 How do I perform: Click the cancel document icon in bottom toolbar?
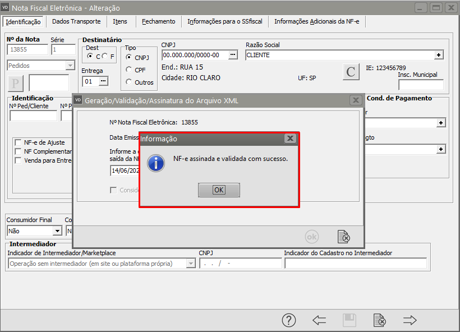(380, 320)
